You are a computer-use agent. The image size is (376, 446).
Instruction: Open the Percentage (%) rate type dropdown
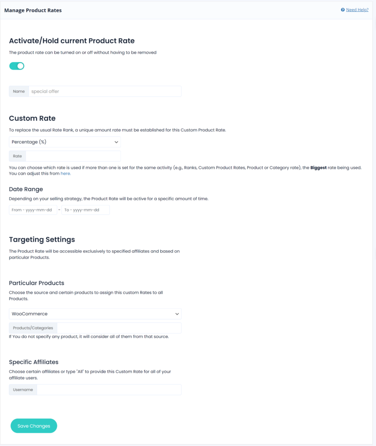click(65, 142)
